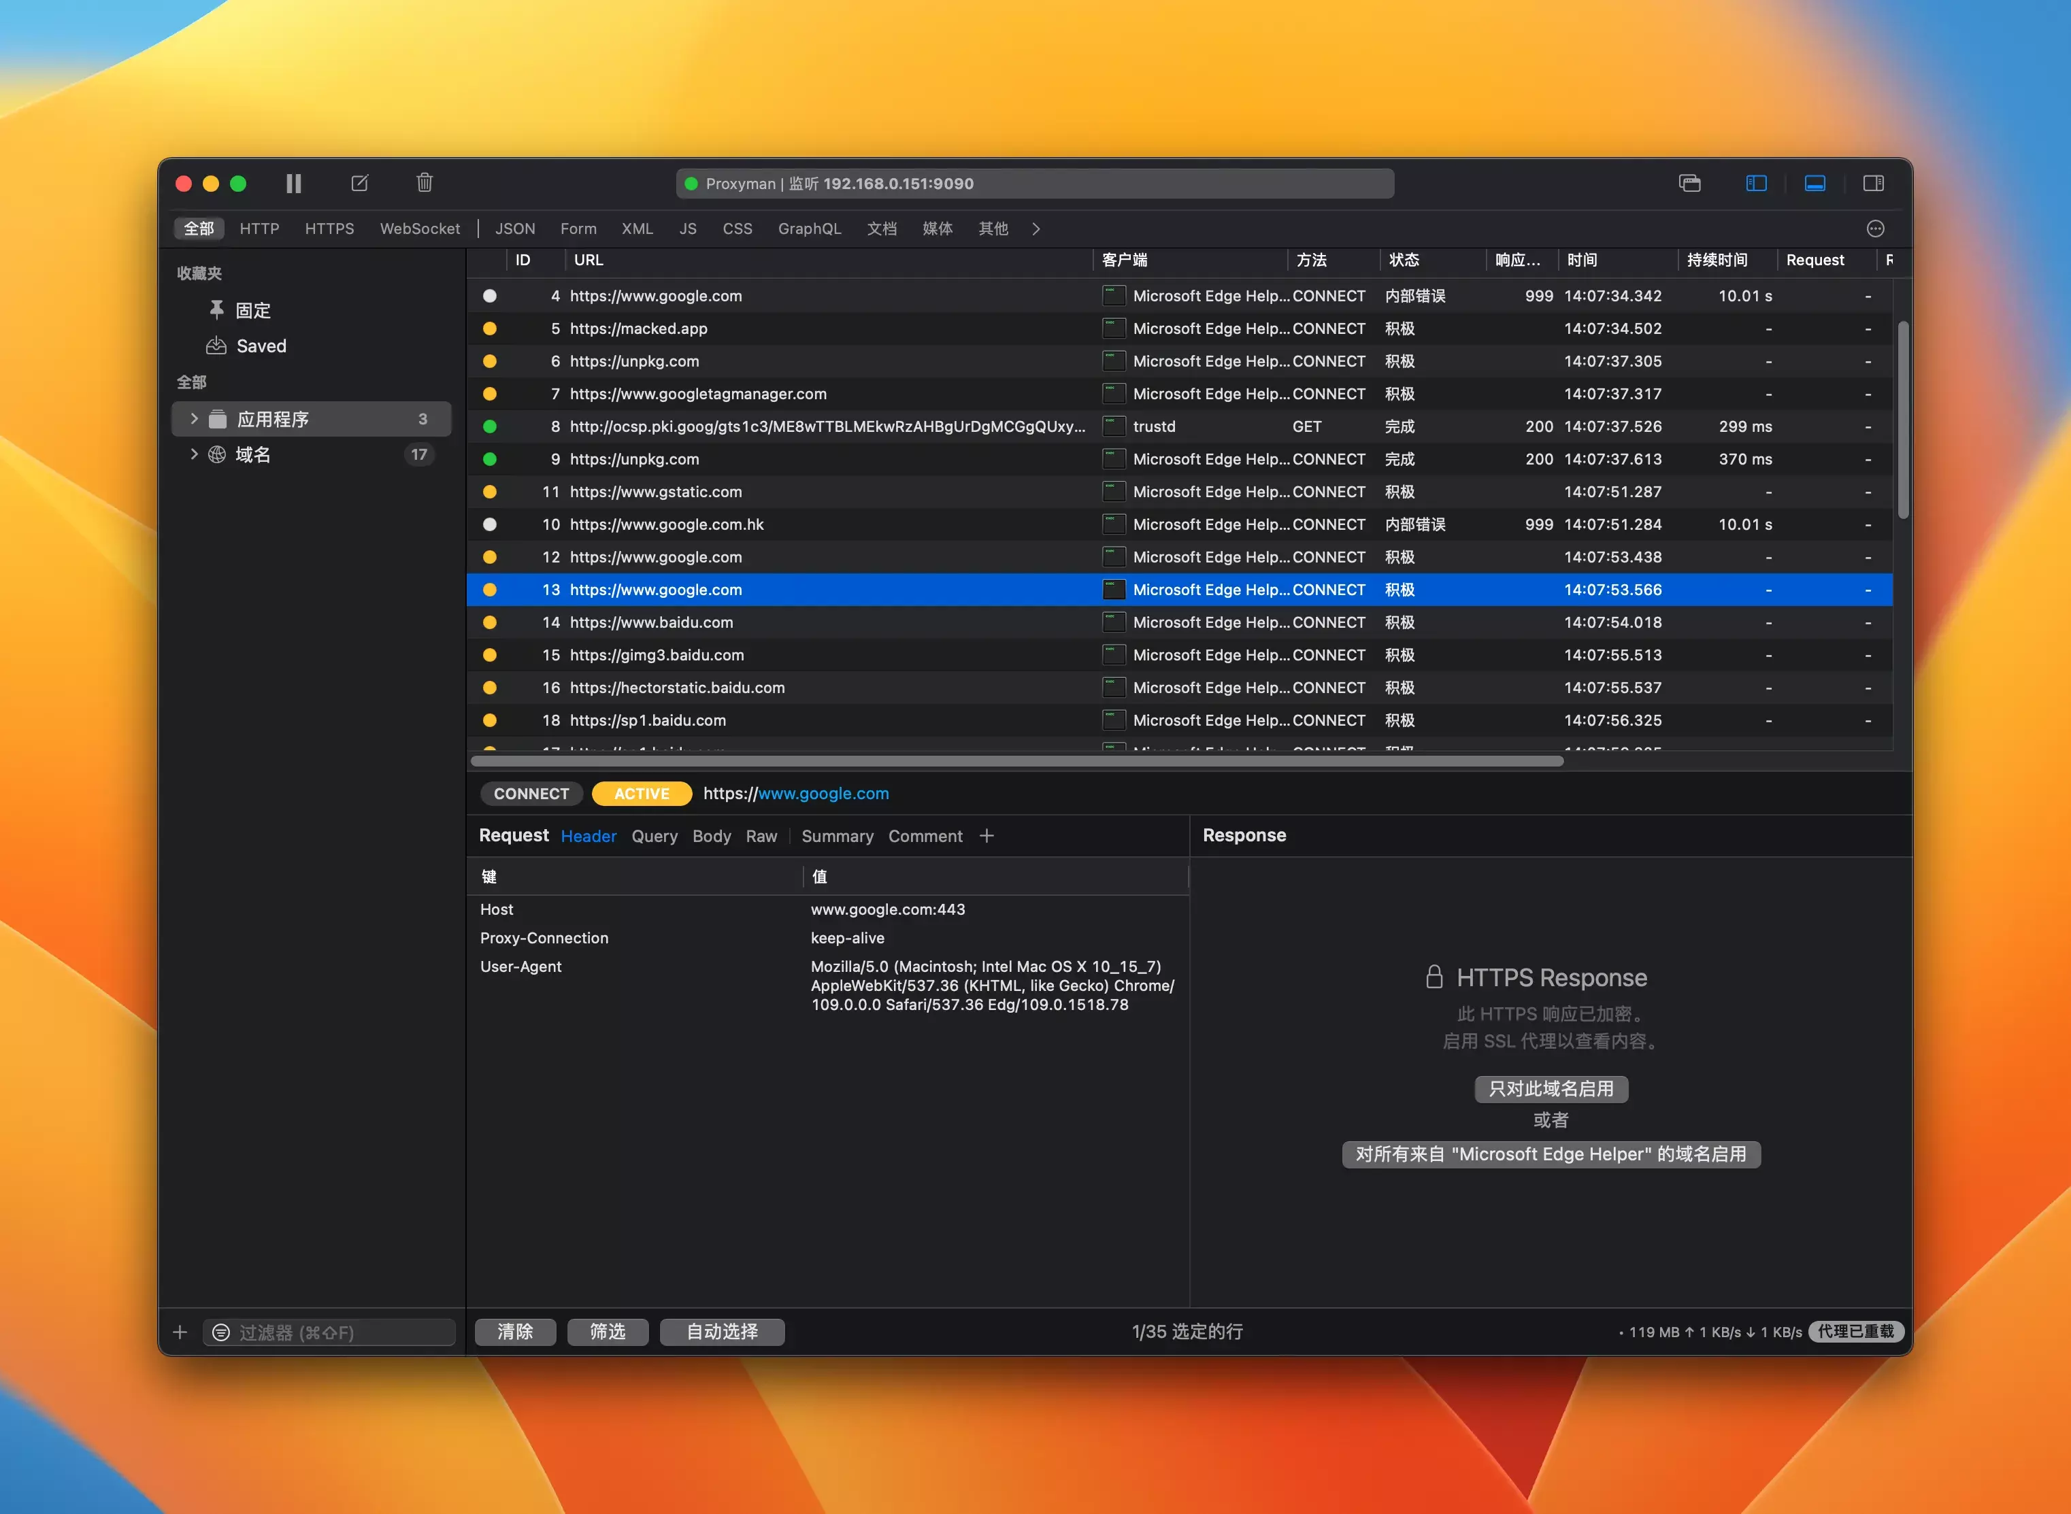2071x1514 pixels.
Task: Show more filter types via the chevron
Action: tap(1036, 229)
